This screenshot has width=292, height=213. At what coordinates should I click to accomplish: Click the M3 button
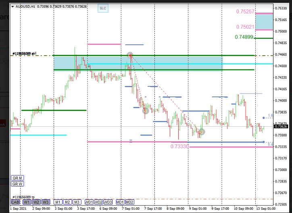coord(77,202)
